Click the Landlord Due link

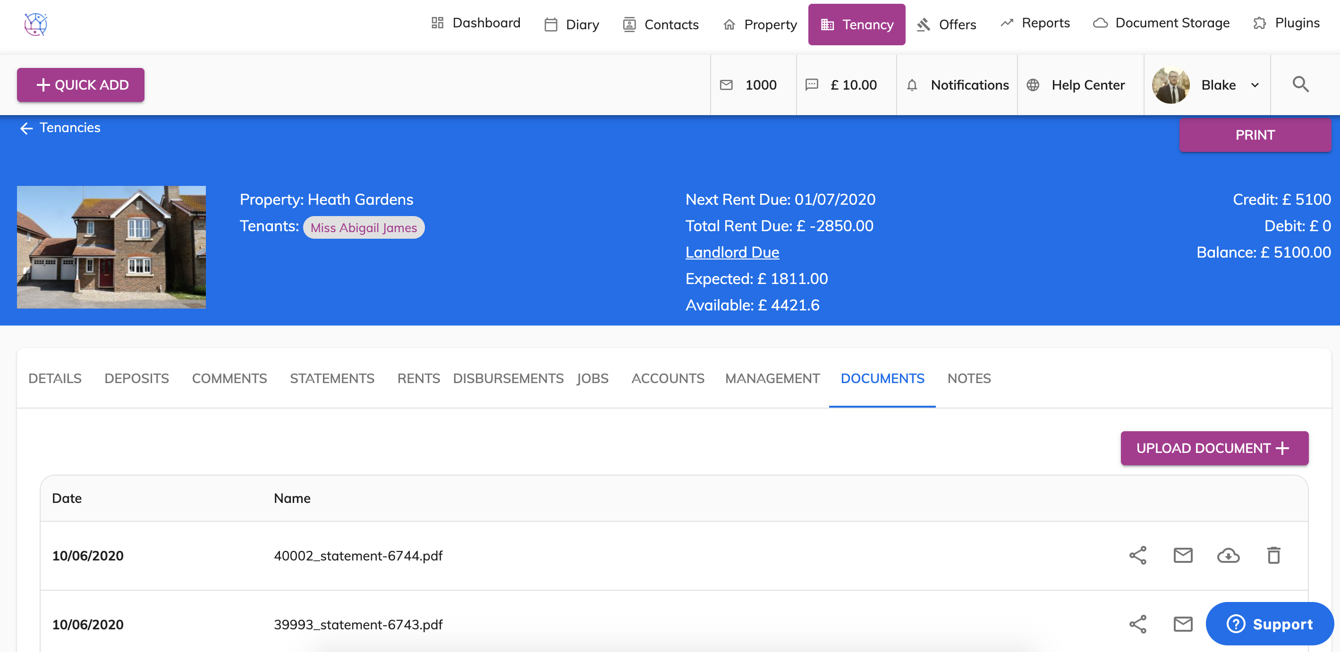pos(732,252)
